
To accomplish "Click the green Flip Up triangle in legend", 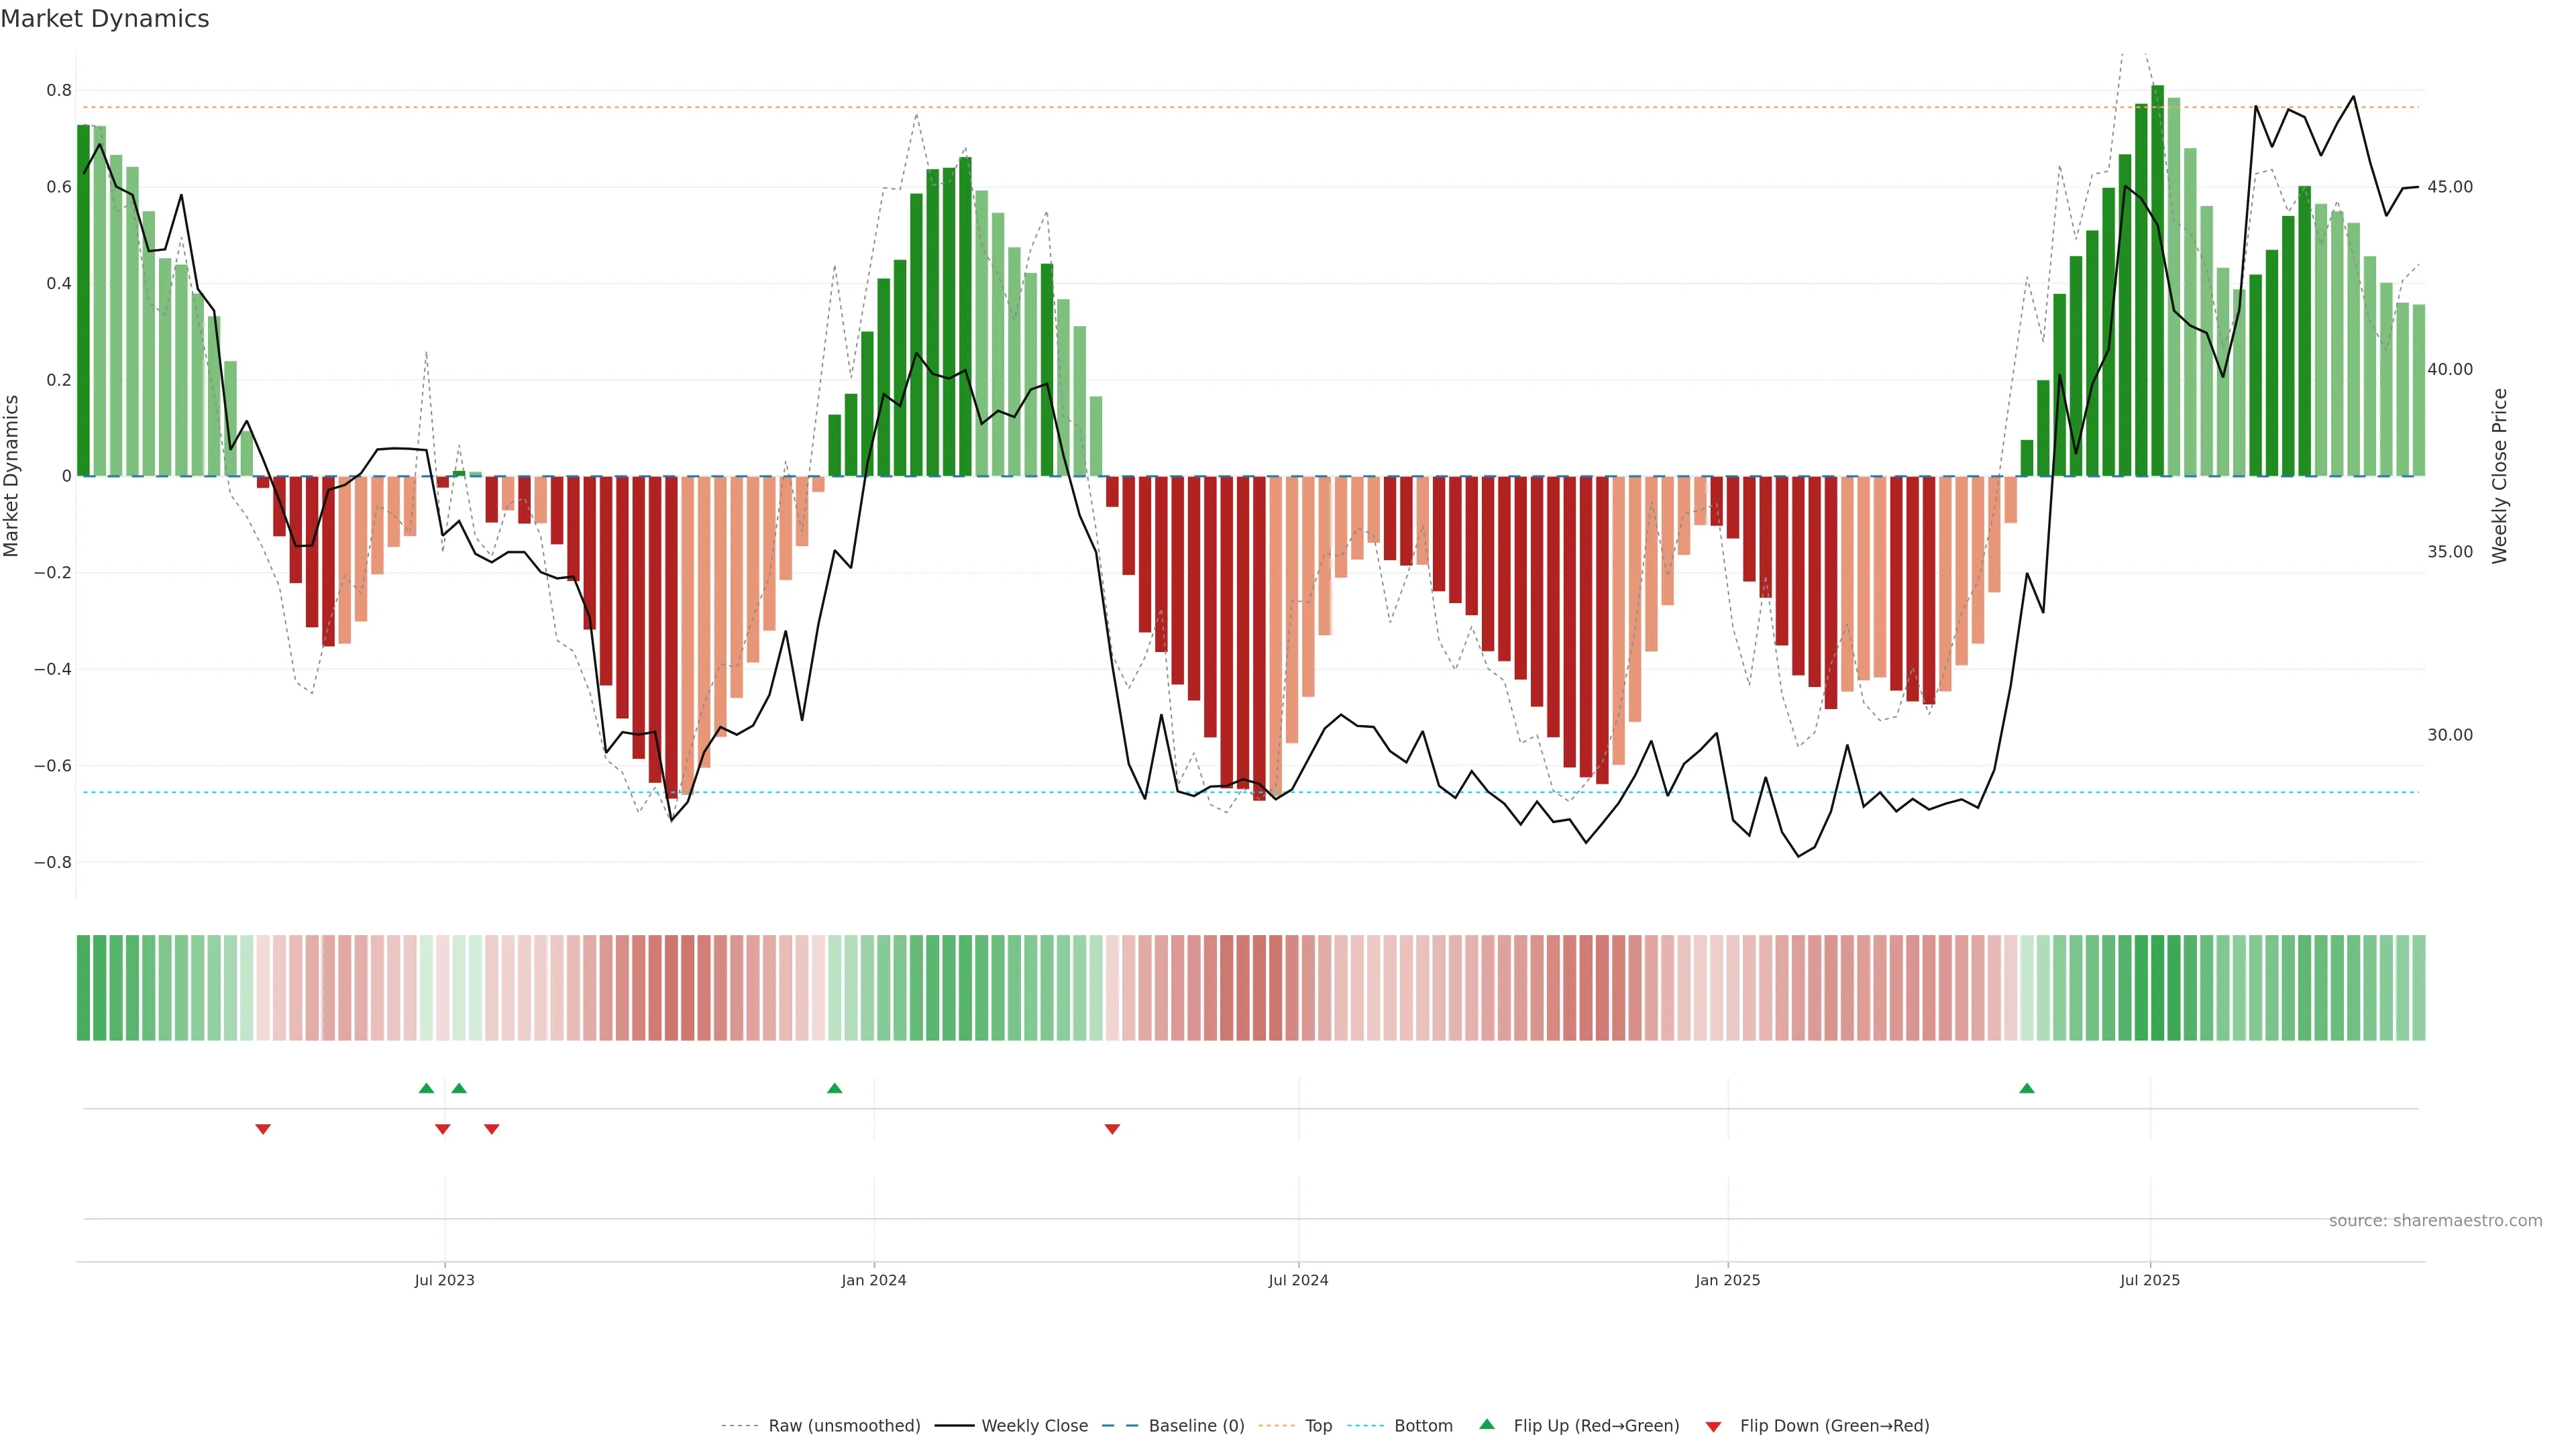I will (x=1487, y=1424).
